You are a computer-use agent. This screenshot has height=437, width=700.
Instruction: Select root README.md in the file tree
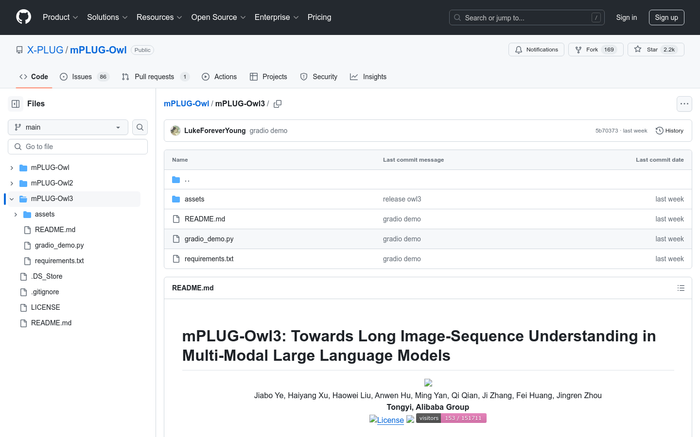click(51, 323)
